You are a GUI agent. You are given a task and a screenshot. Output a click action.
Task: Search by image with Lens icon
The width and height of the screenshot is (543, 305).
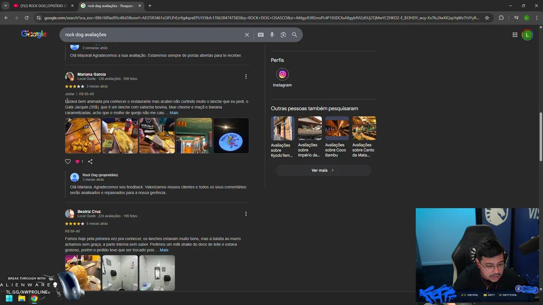pos(283,35)
